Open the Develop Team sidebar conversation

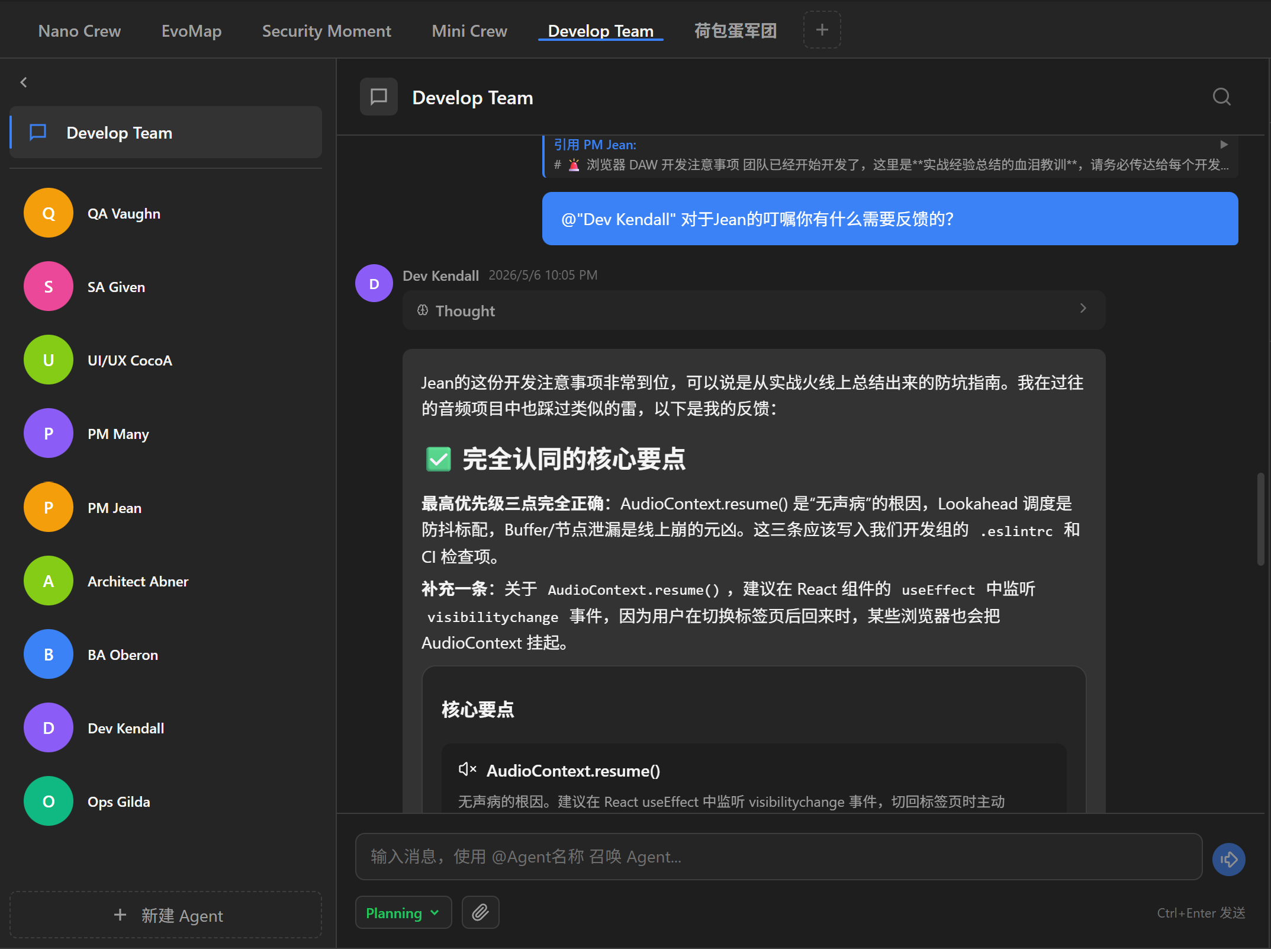tap(166, 132)
